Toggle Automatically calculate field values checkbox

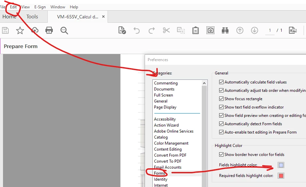point(221,82)
